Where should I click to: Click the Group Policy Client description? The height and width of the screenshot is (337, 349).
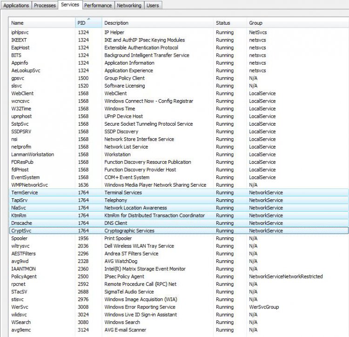[x=124, y=78]
